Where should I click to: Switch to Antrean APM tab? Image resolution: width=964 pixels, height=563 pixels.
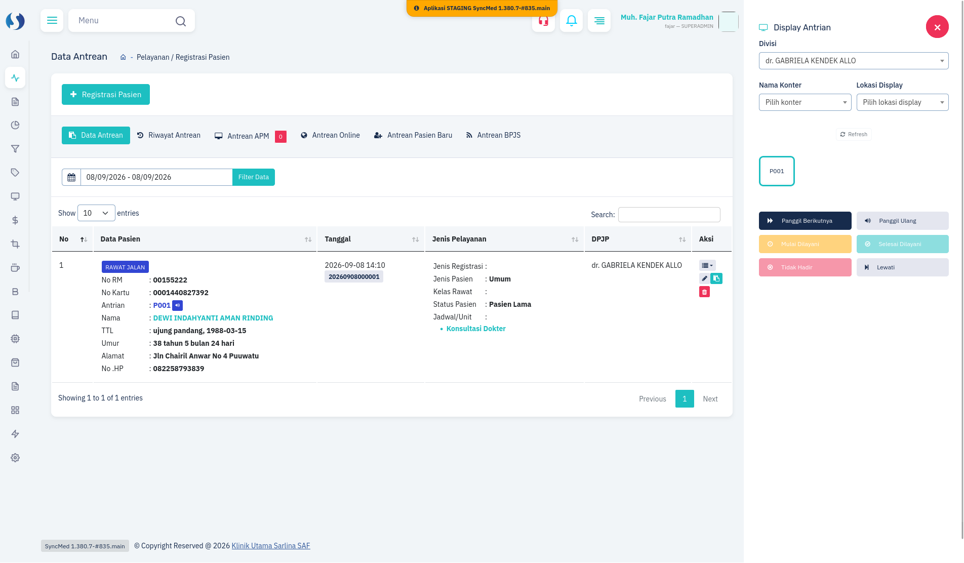(x=250, y=136)
